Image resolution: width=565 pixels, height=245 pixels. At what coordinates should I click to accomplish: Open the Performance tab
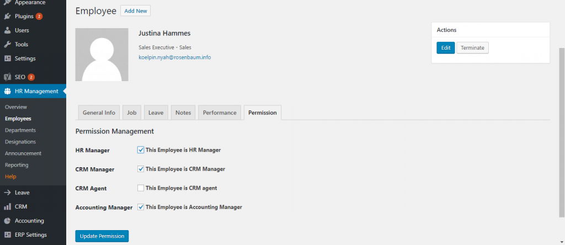pyautogui.click(x=220, y=113)
